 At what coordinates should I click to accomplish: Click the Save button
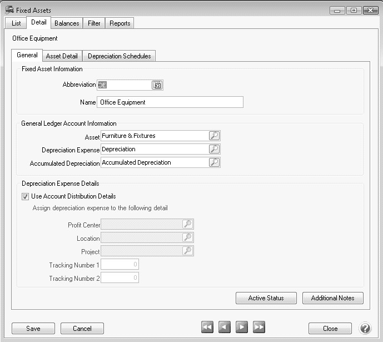(x=33, y=329)
